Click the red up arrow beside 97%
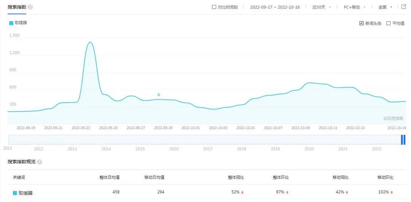The height and width of the screenshot is (202, 411). click(287, 193)
